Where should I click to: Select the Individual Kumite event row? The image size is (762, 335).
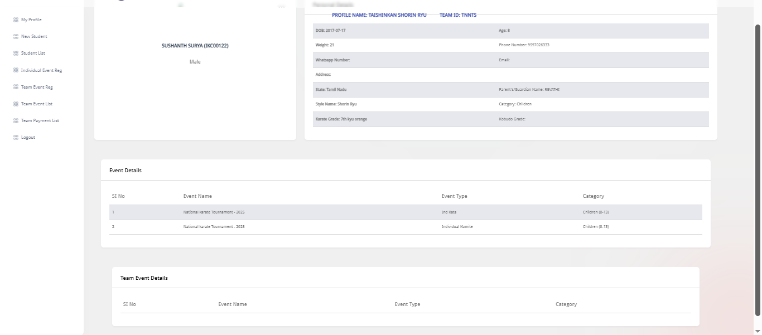[406, 227]
